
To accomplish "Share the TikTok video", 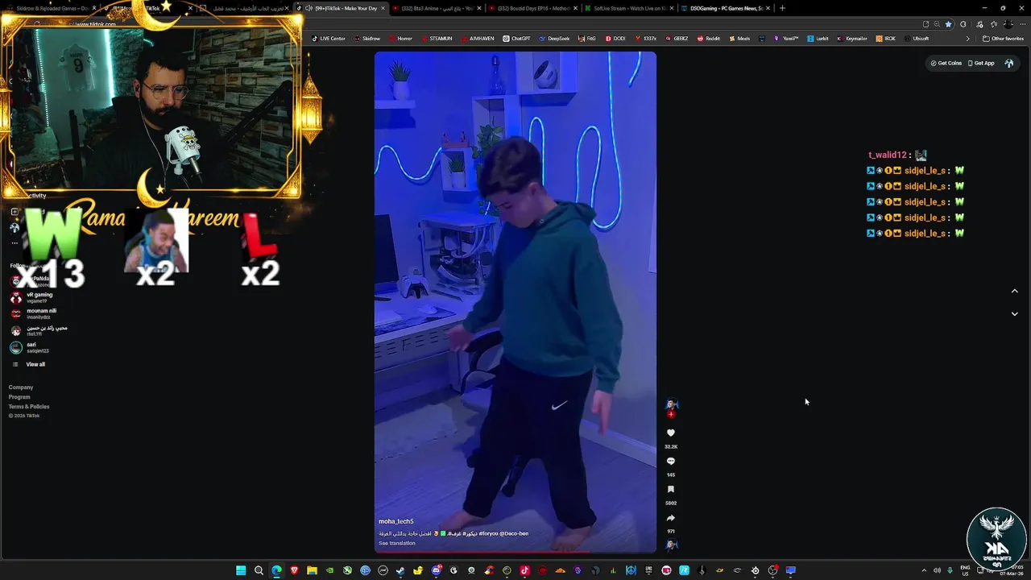I will coord(670,518).
